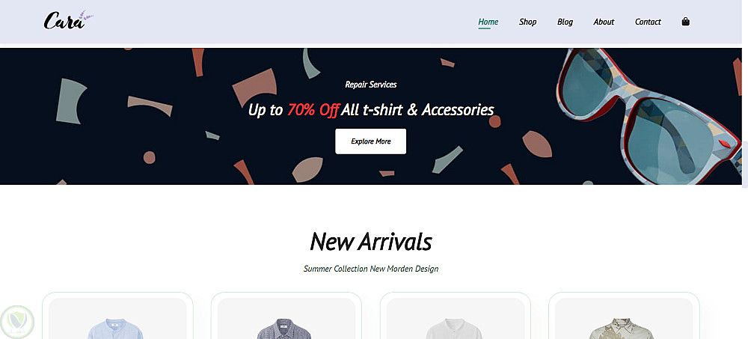
Task: Select the dark checkered shirt product card
Action: point(286,316)
